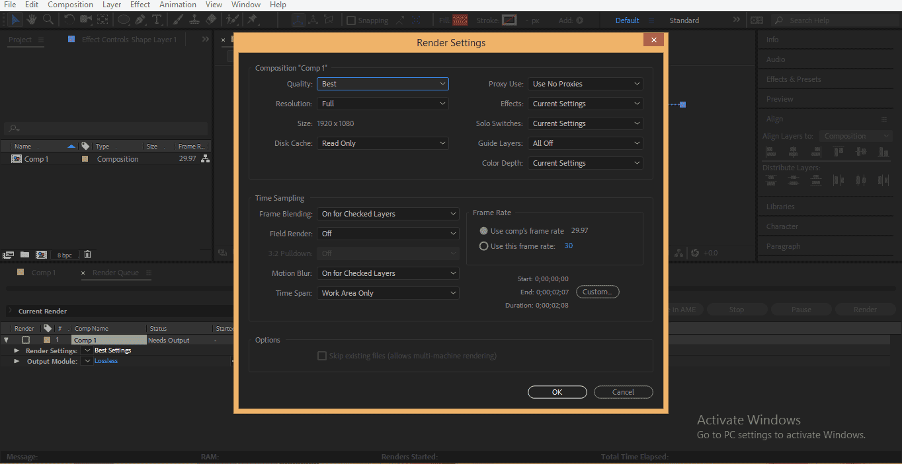Create a new folder in Project panel
Viewport: 902px width, 464px height.
(24, 255)
